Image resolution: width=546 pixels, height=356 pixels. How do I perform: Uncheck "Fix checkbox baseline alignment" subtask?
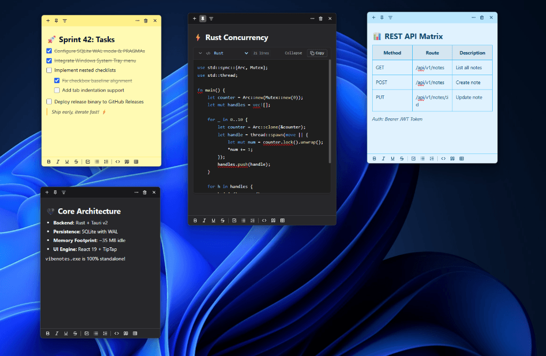tap(57, 80)
